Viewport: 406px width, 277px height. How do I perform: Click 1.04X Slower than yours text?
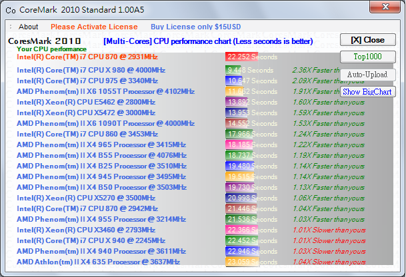point(329,262)
